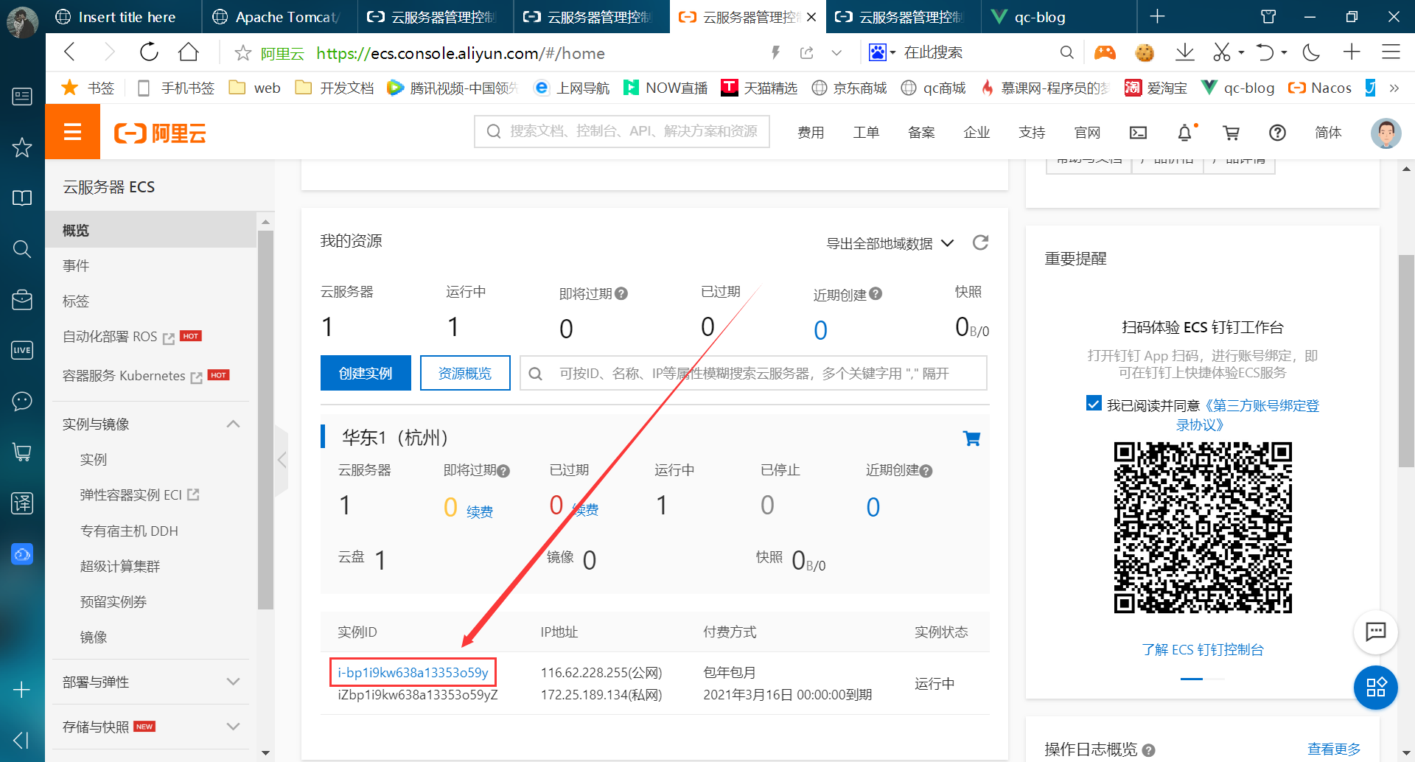
Task: Open the Cloud Shell terminal icon
Action: click(x=1138, y=133)
